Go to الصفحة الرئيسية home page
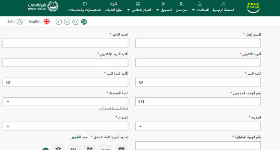The height and width of the screenshot is (150, 280). 223,7
